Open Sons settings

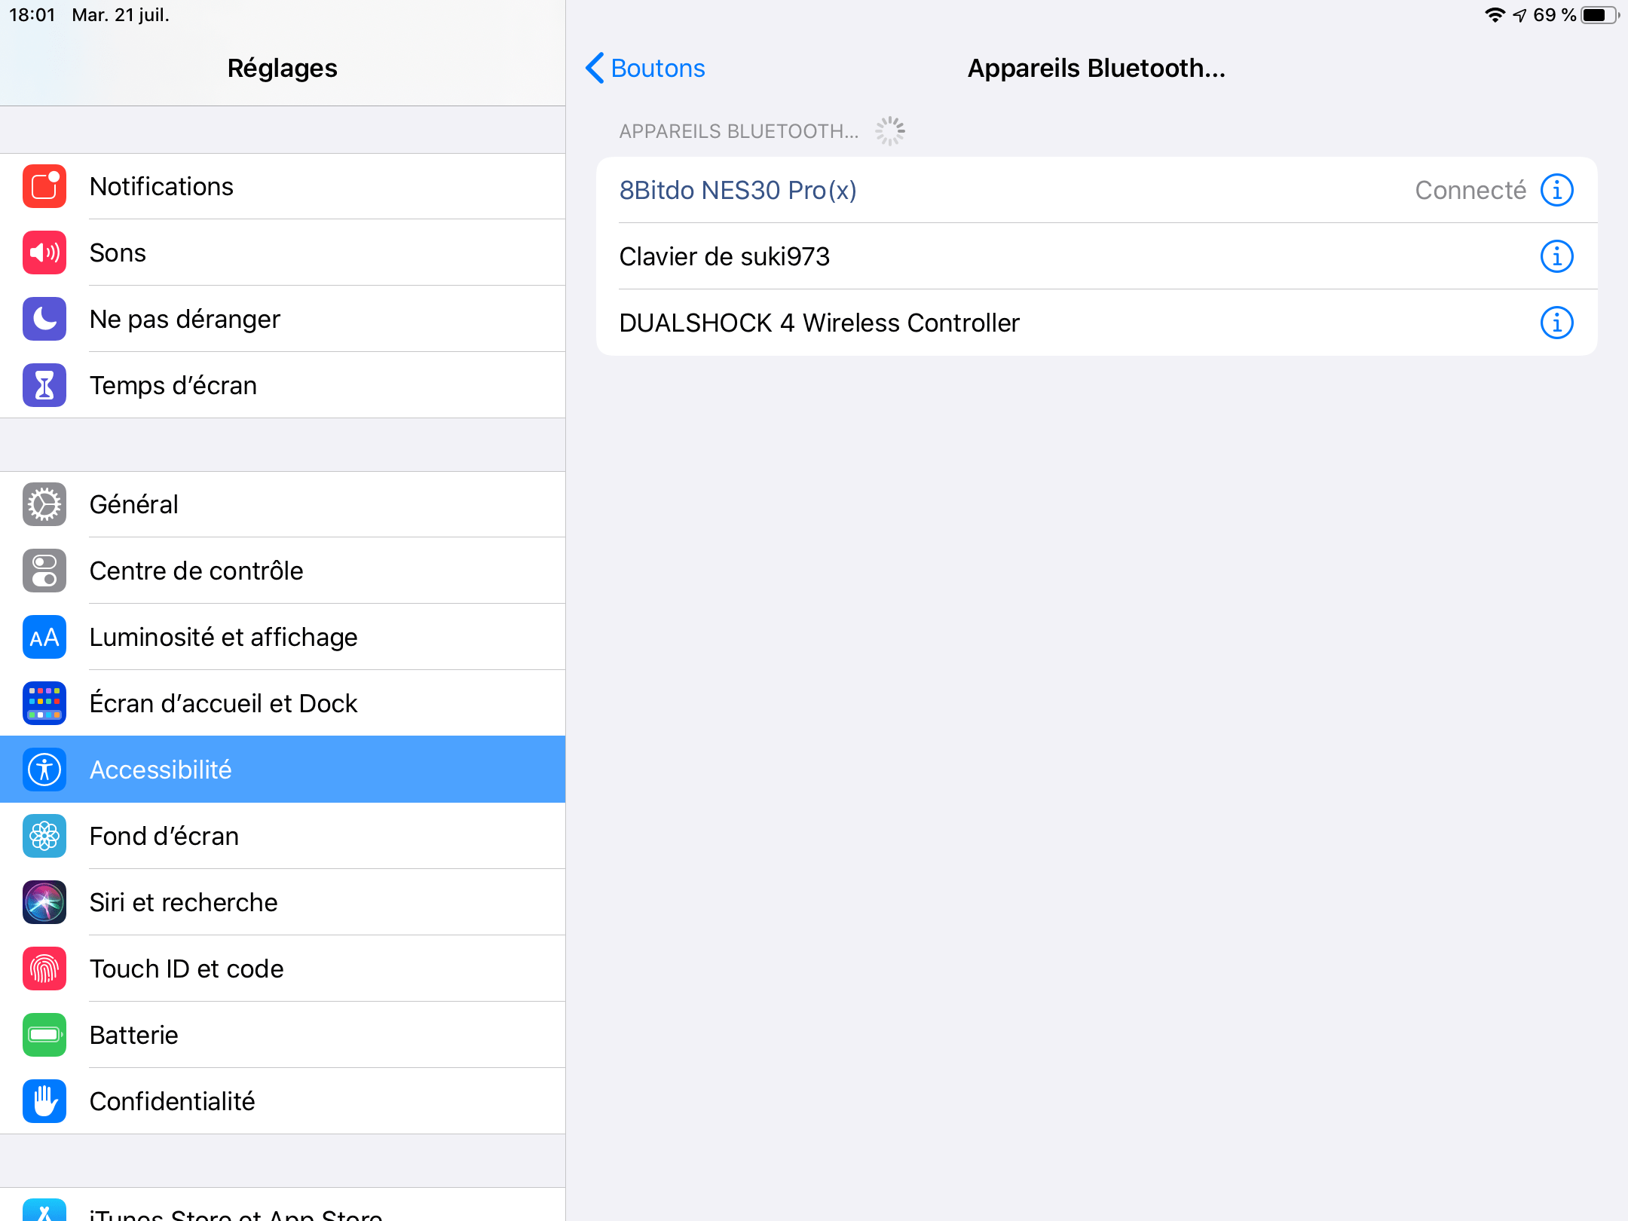point(283,252)
